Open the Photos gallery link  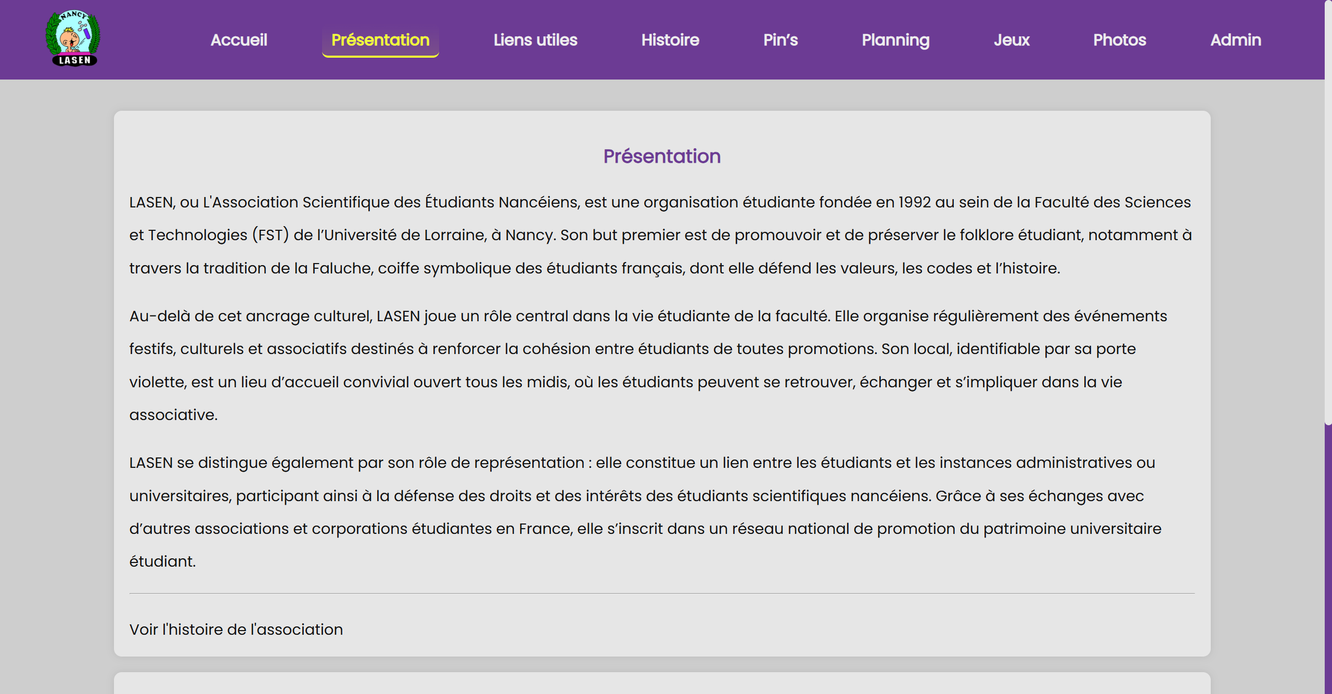1120,40
